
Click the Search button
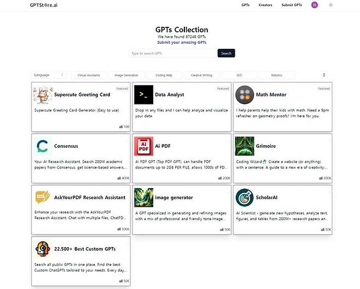point(226,53)
